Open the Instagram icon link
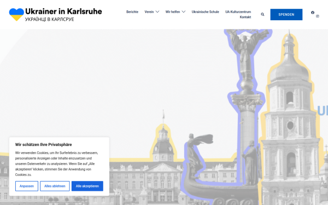 tap(317, 16)
